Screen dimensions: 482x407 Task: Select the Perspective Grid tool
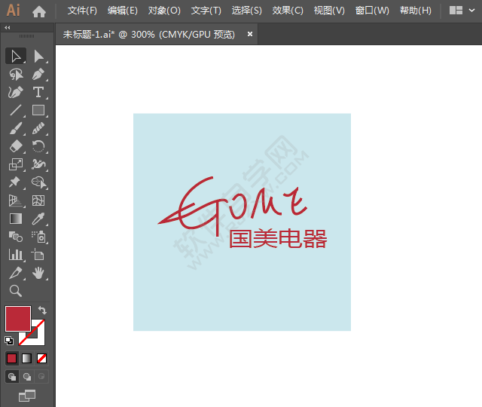(16, 200)
